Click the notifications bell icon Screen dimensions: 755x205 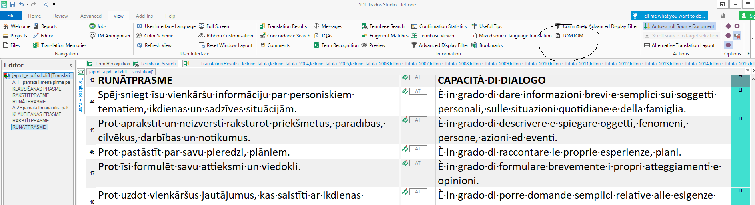(x=723, y=16)
